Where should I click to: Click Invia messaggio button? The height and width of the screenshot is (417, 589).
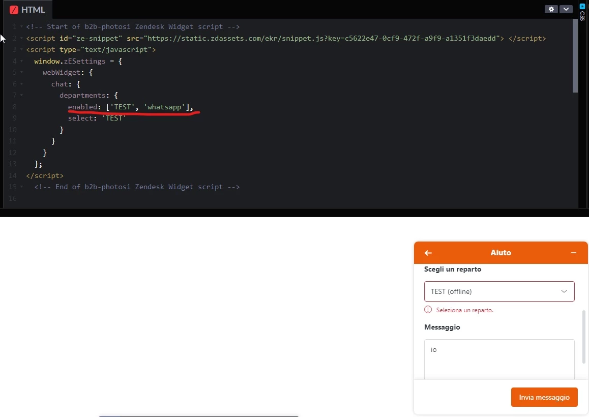pyautogui.click(x=544, y=397)
